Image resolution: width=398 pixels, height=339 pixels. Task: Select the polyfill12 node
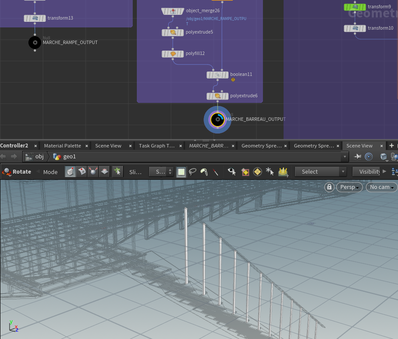(x=173, y=54)
